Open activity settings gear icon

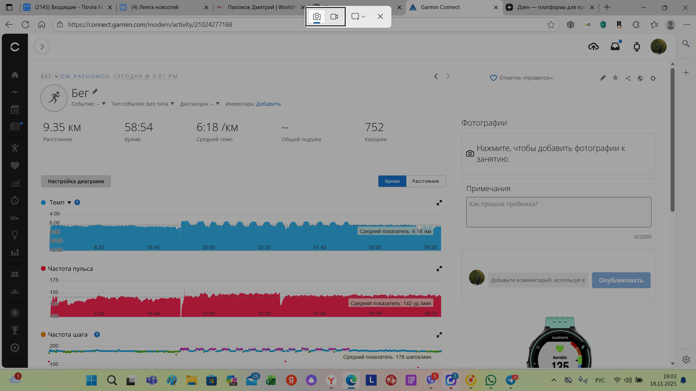tap(653, 78)
